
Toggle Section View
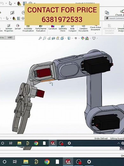(53, 38)
